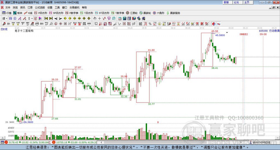The height and width of the screenshot is (150, 280).
Task: Click the red-blue infinity loop icon
Action: tap(218, 24)
